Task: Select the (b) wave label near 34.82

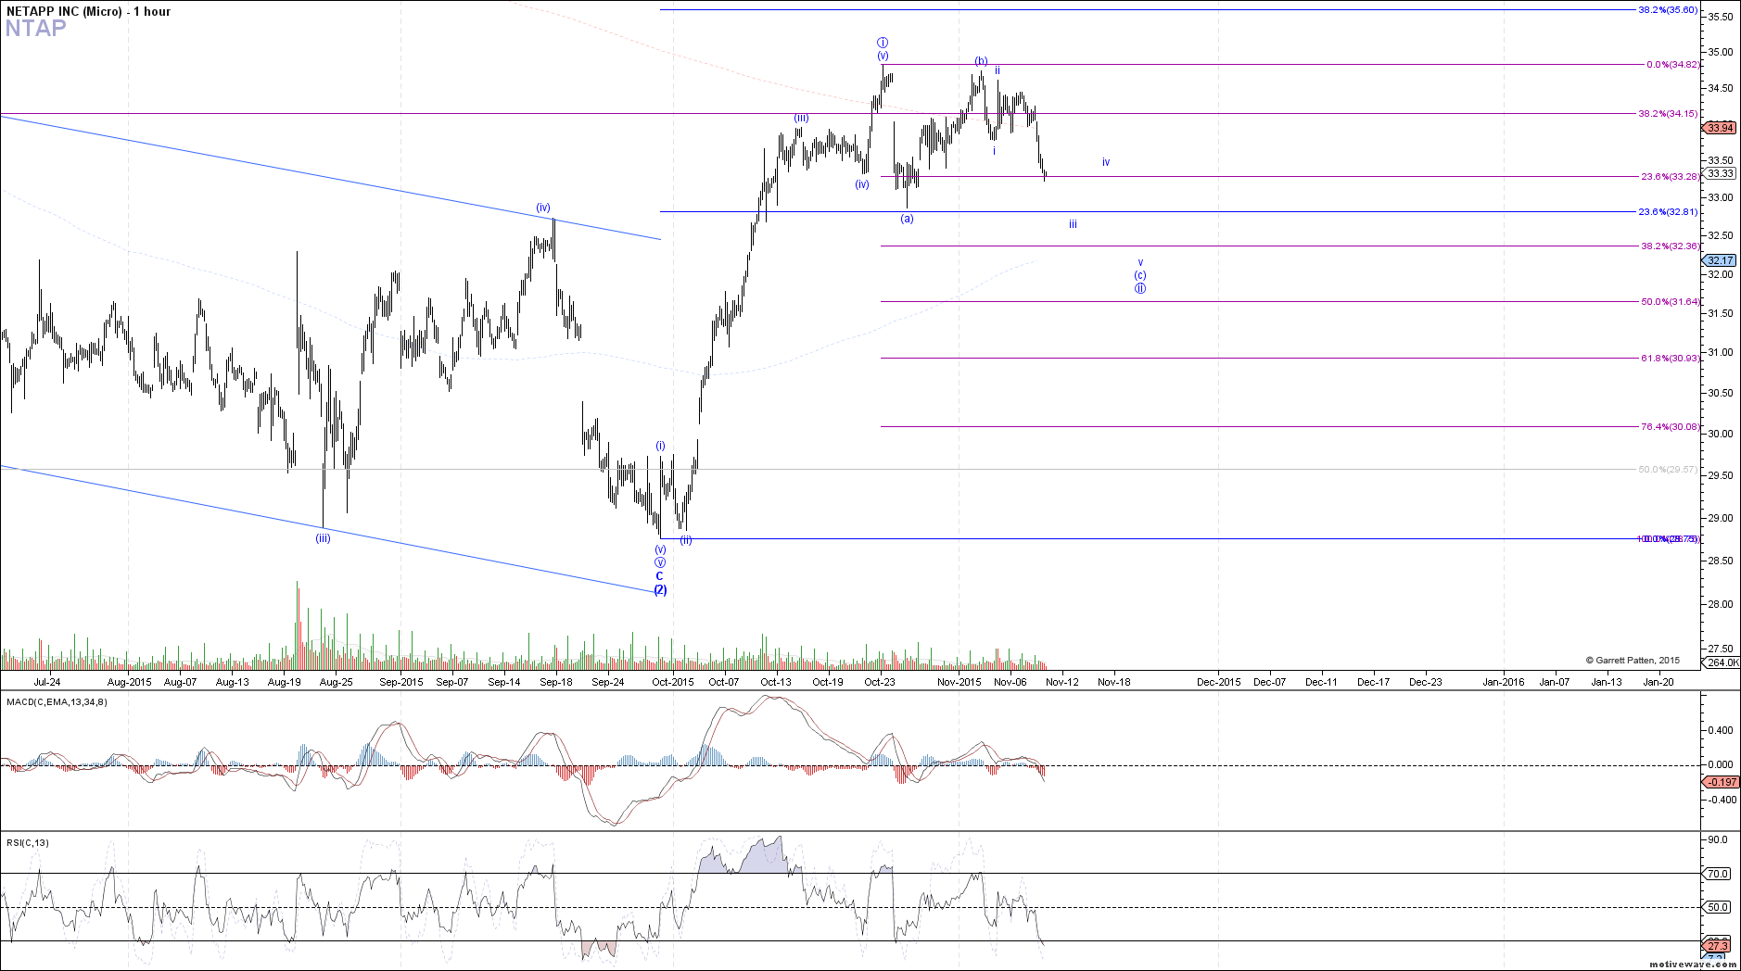Action: point(981,61)
